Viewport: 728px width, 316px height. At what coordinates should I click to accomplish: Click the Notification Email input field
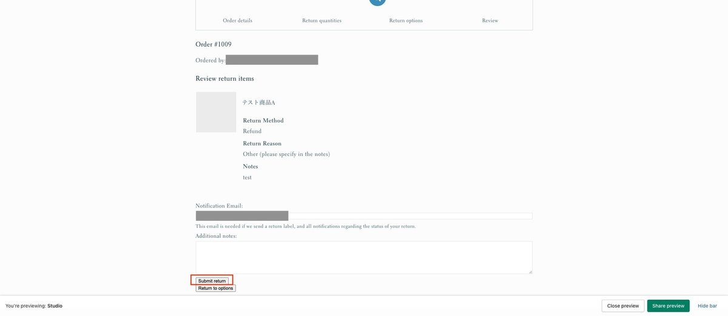pyautogui.click(x=364, y=216)
